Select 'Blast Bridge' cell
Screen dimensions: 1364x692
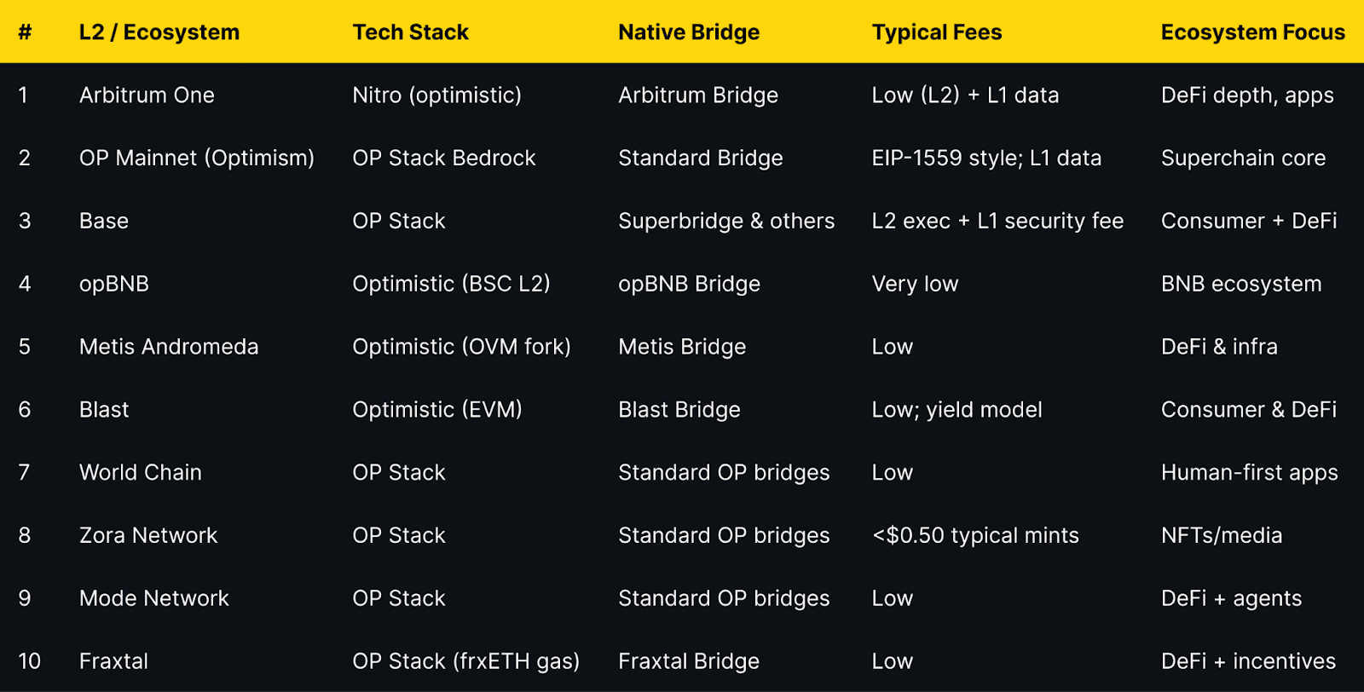click(x=679, y=410)
